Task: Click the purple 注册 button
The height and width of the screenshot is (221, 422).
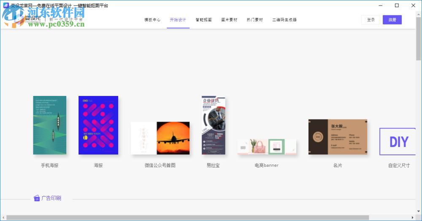Action: (392, 20)
